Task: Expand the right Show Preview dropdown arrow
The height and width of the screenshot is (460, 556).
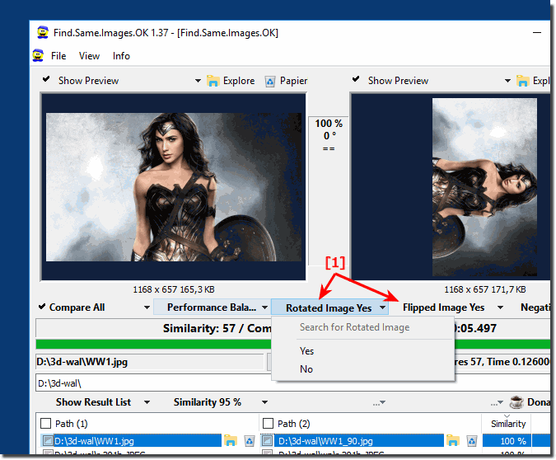Action: click(507, 81)
